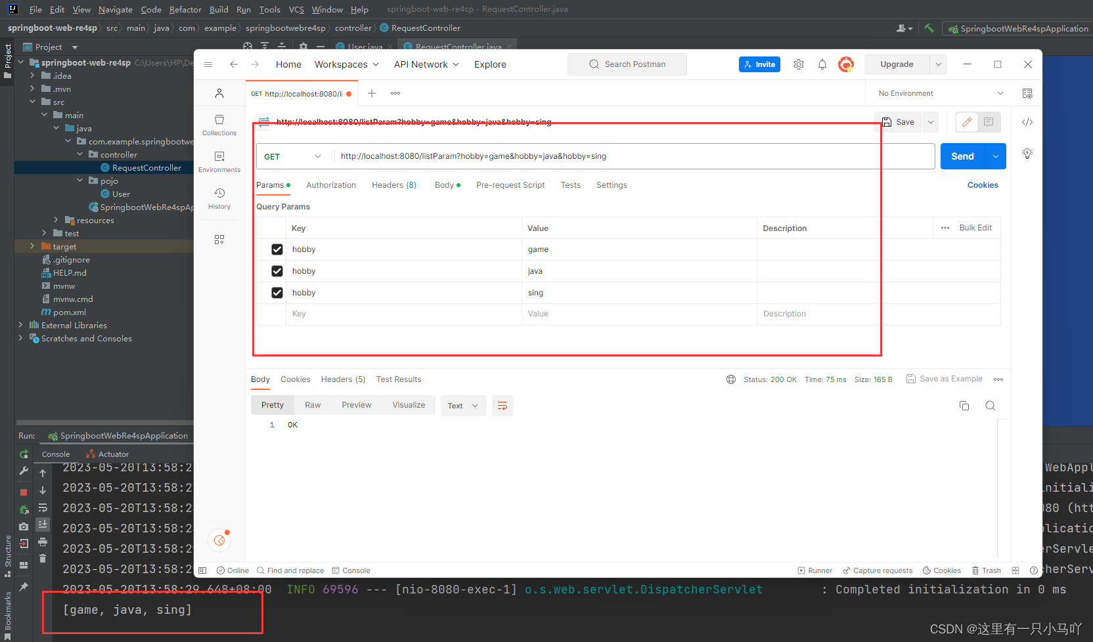1093x642 pixels.
Task: Expand External Libraries node
Action: click(x=20, y=325)
